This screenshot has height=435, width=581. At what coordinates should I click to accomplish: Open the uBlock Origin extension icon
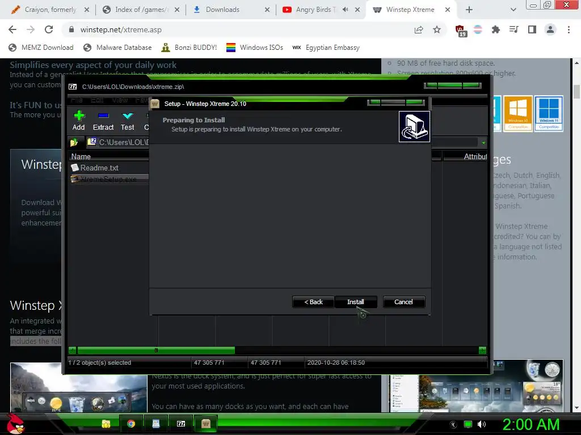[x=461, y=31]
